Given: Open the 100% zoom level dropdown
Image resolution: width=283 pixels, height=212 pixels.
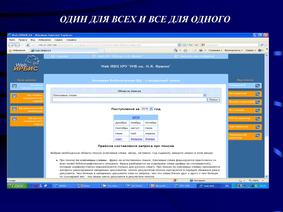Looking at the screenshot, I should coord(263,181).
